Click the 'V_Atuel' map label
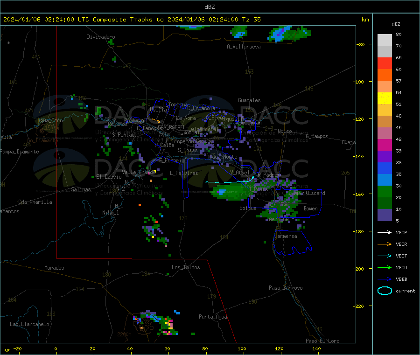This screenshot has width=420, height=355. [240, 173]
